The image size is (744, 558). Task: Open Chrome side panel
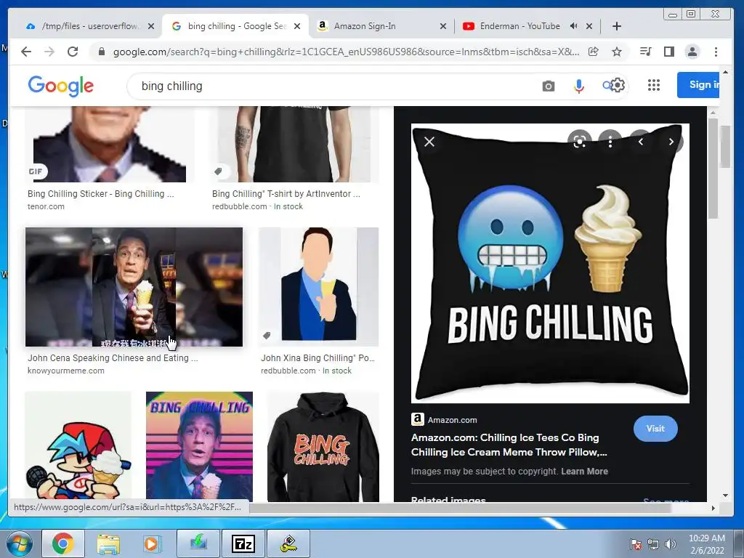(669, 52)
